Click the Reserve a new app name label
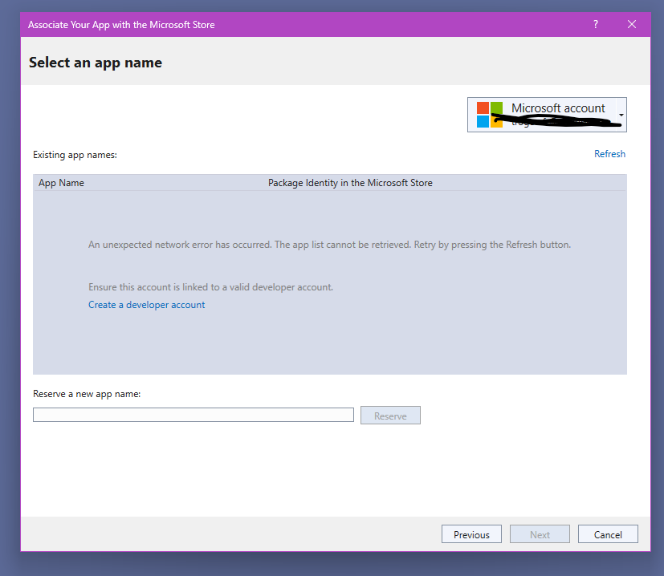 click(x=87, y=394)
